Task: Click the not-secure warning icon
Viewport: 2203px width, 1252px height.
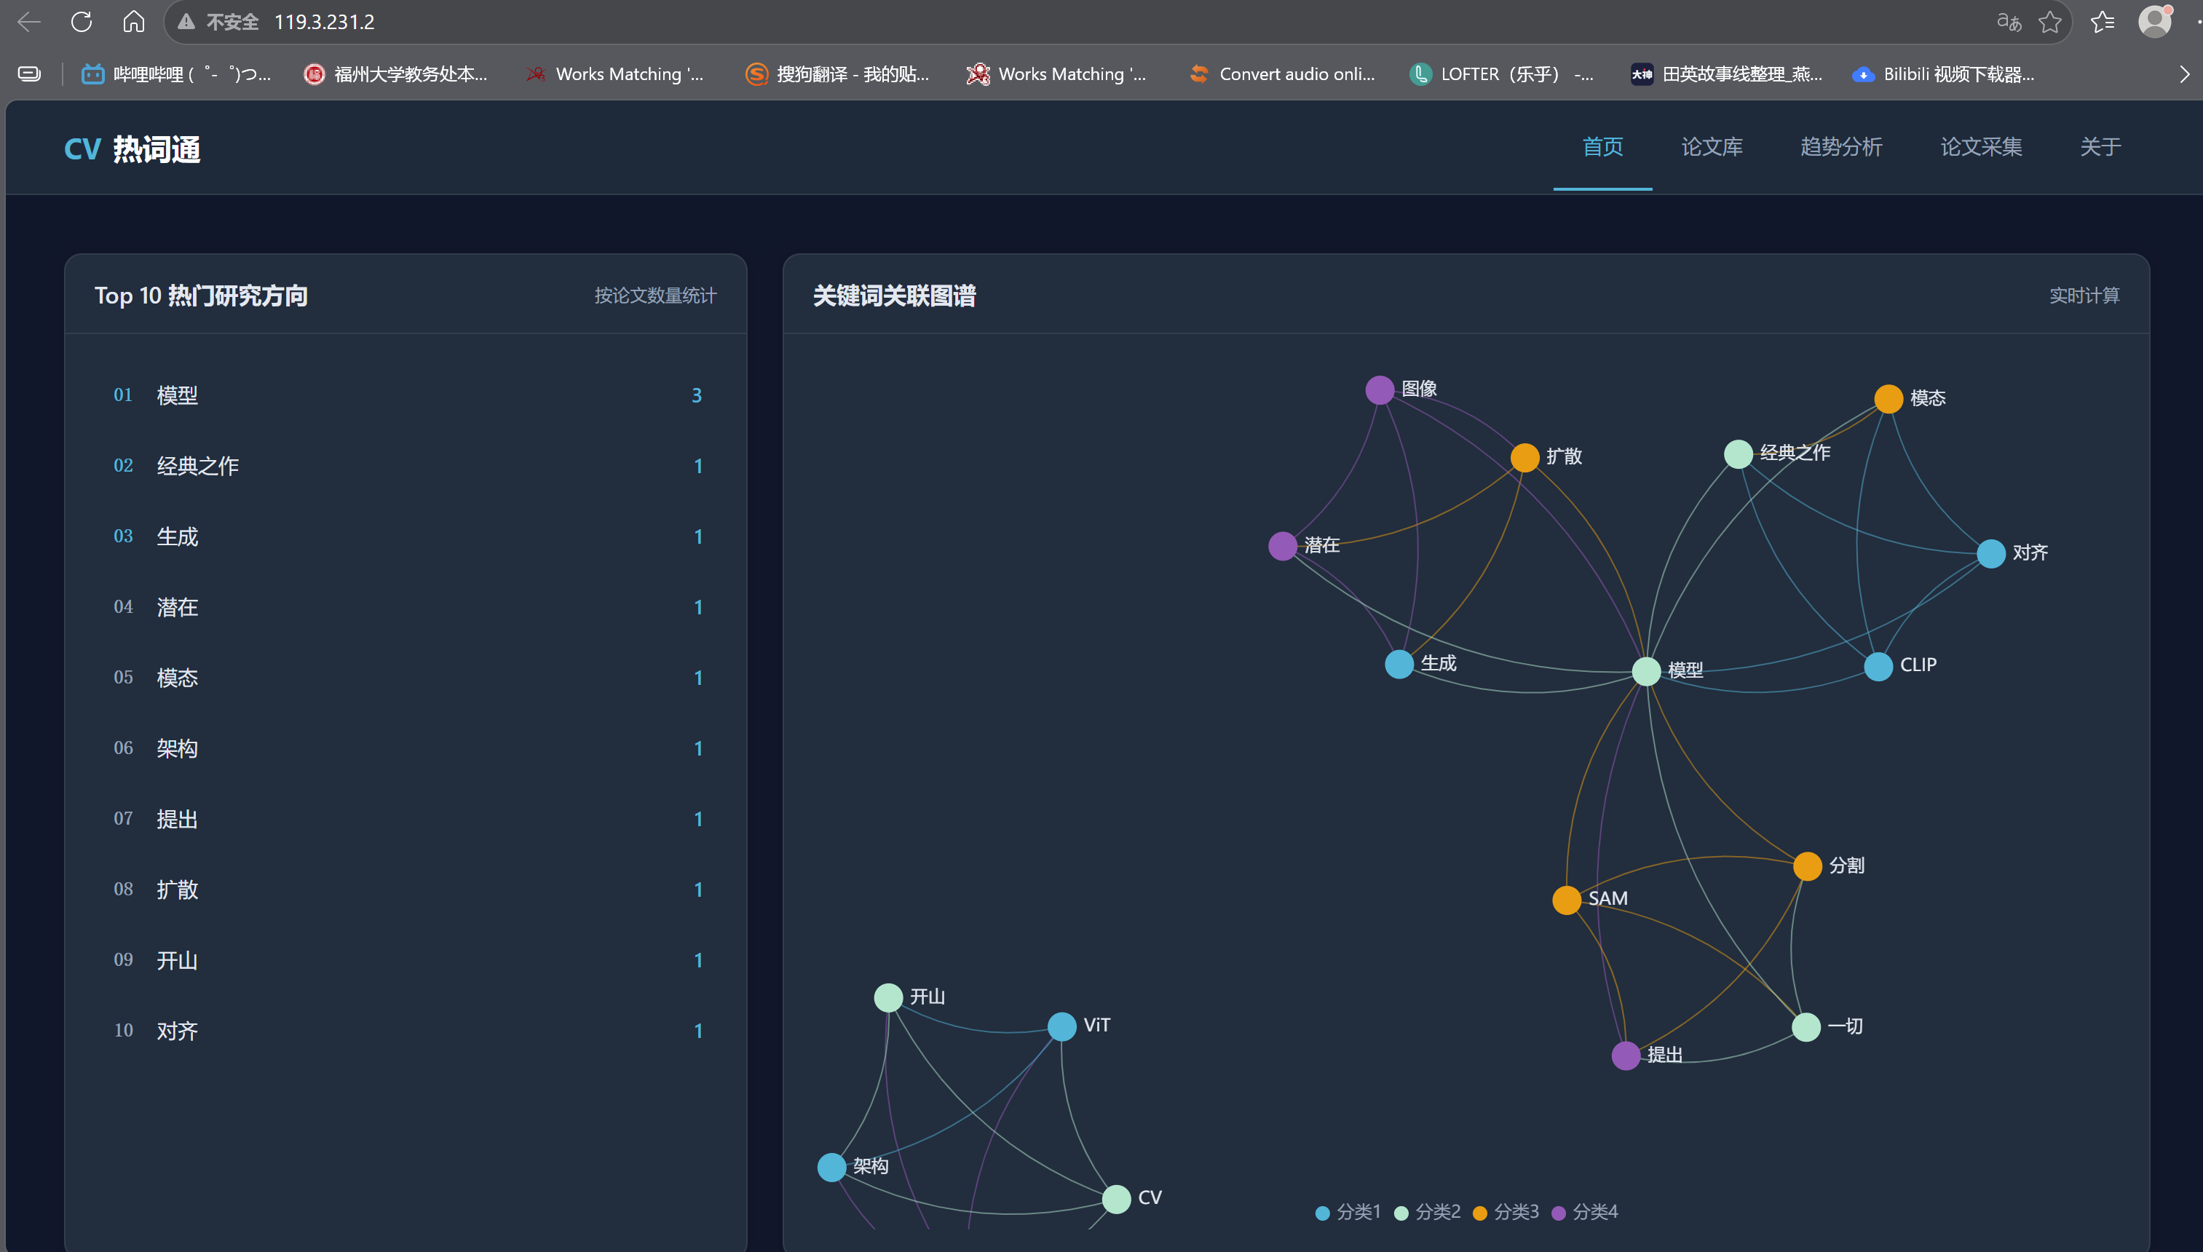Action: pos(186,22)
